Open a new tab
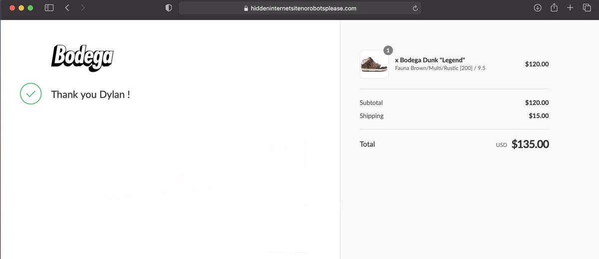Viewport: 599px width, 259px height. 570,8
